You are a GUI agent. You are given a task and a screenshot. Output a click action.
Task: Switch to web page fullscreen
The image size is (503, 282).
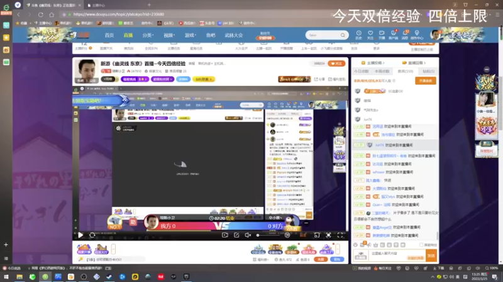pyautogui.click(x=328, y=236)
